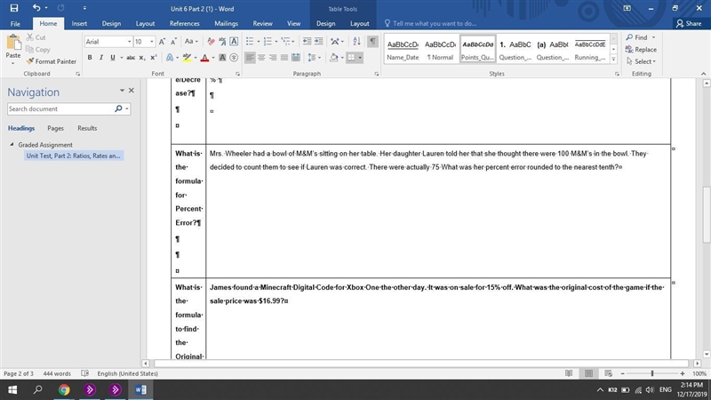
Task: Open Windows Start menu
Action: coord(12,389)
